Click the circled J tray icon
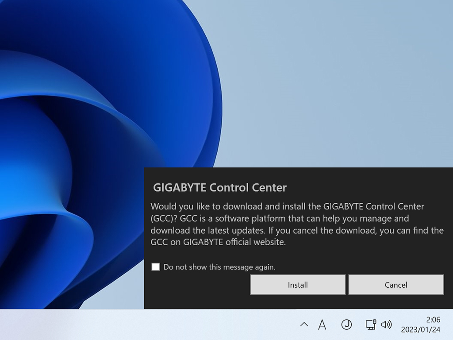Viewport: 453px width, 340px height. pos(346,325)
